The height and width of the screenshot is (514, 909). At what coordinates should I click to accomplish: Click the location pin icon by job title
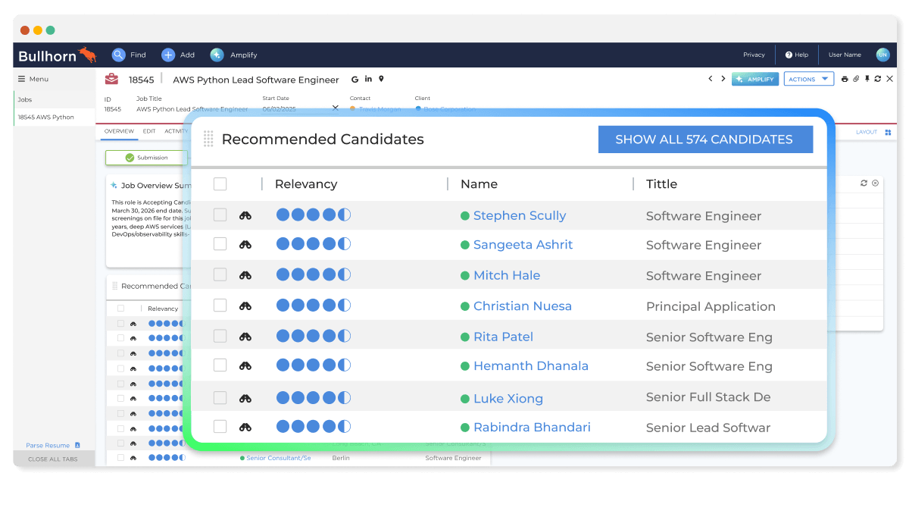(381, 79)
